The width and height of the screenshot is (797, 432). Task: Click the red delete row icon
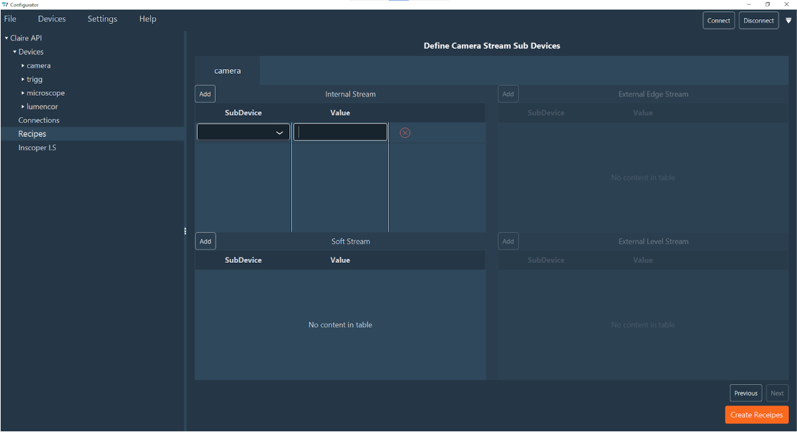[405, 133]
